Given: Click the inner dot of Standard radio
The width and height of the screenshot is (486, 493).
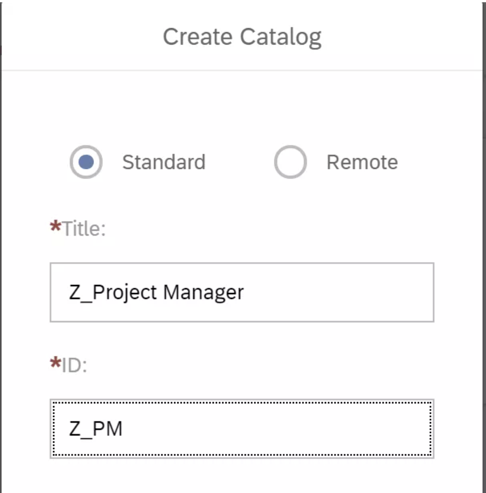Looking at the screenshot, I should [86, 162].
